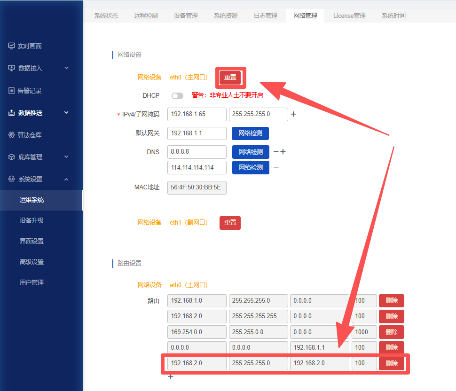
Task: Click the system settings gear icon
Action: (12, 179)
